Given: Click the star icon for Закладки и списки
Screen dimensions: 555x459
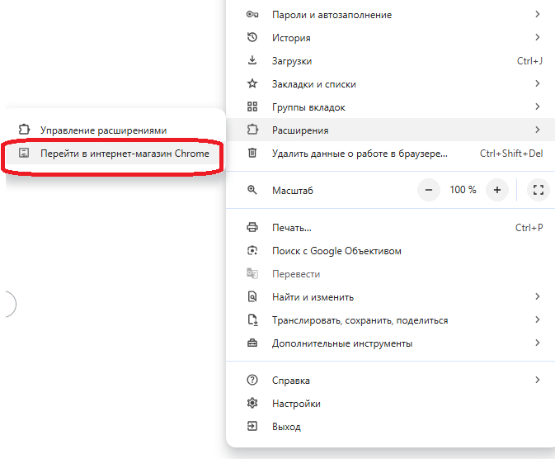Looking at the screenshot, I should point(253,84).
